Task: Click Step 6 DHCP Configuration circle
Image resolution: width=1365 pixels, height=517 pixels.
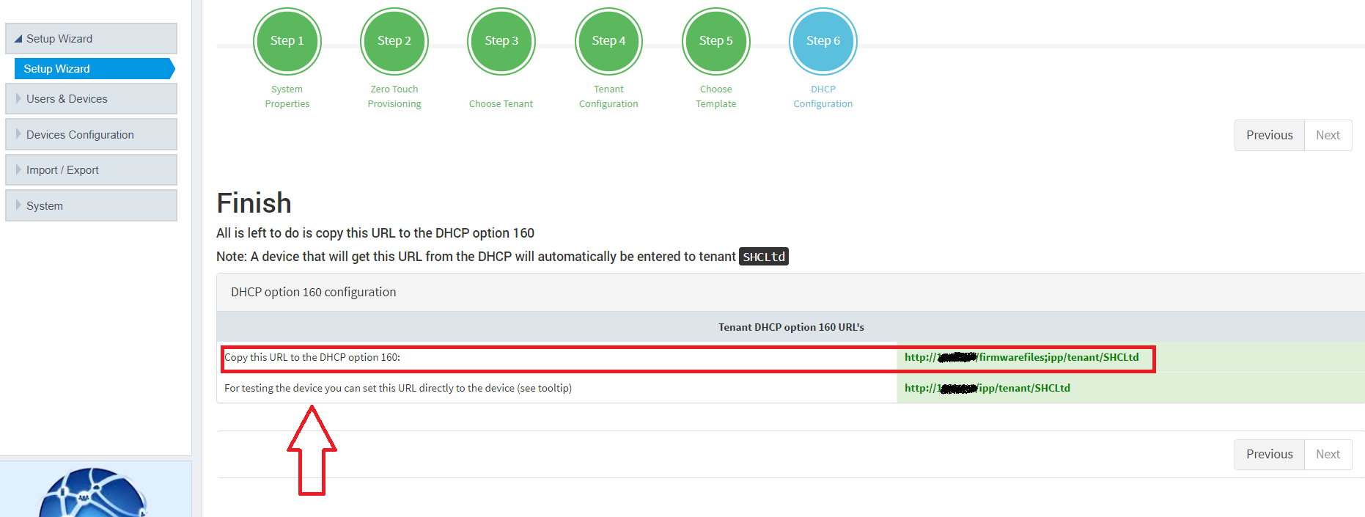Action: point(823,41)
